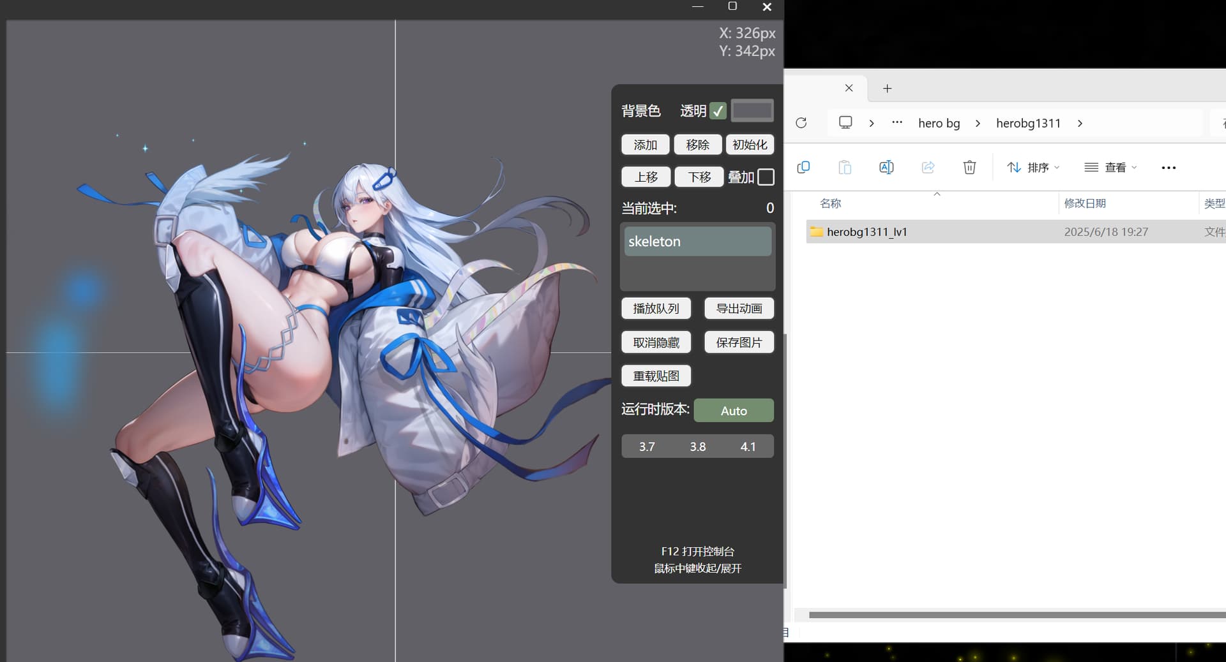Click the 移除 (remove) button
Screen dimensions: 1226x662
click(x=697, y=145)
